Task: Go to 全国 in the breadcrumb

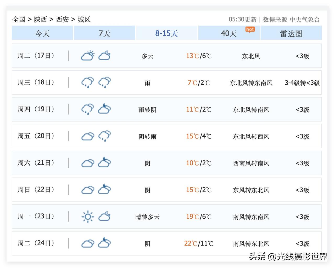Action: [x=19, y=19]
